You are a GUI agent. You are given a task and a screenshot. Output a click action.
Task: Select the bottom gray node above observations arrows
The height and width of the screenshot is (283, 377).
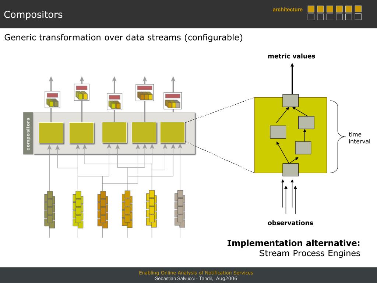[290, 170]
